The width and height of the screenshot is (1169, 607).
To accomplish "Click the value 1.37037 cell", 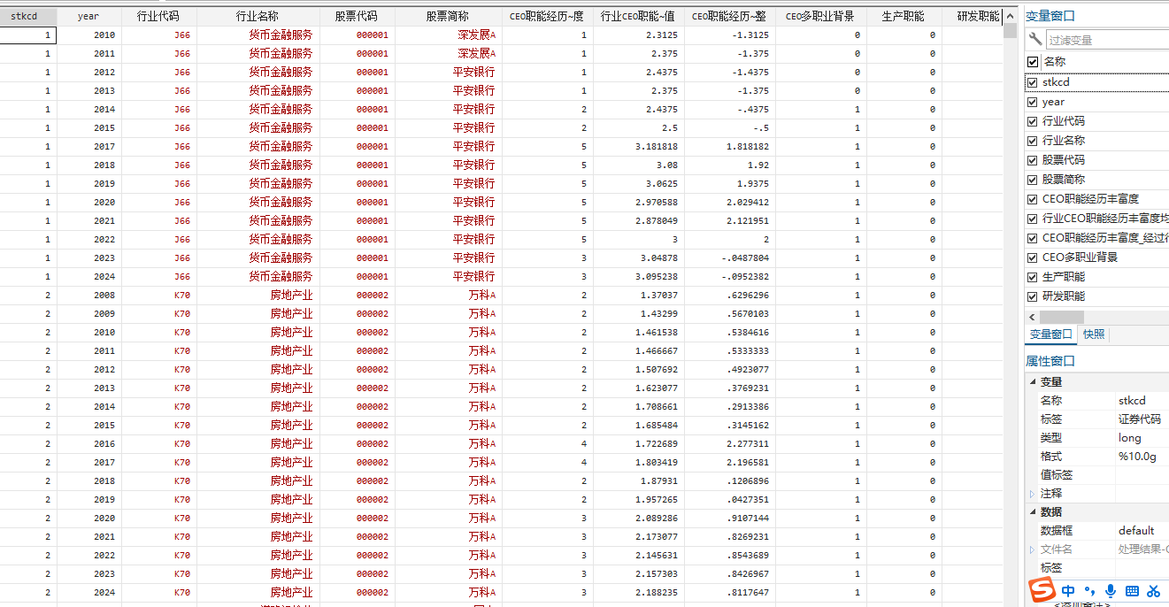I will coord(639,296).
